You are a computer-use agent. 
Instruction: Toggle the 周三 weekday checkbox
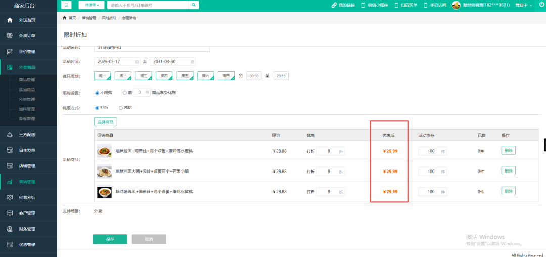click(x=144, y=76)
